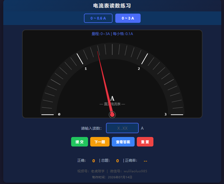Click the 微信号: wulilaoluo985 text

[129, 171]
